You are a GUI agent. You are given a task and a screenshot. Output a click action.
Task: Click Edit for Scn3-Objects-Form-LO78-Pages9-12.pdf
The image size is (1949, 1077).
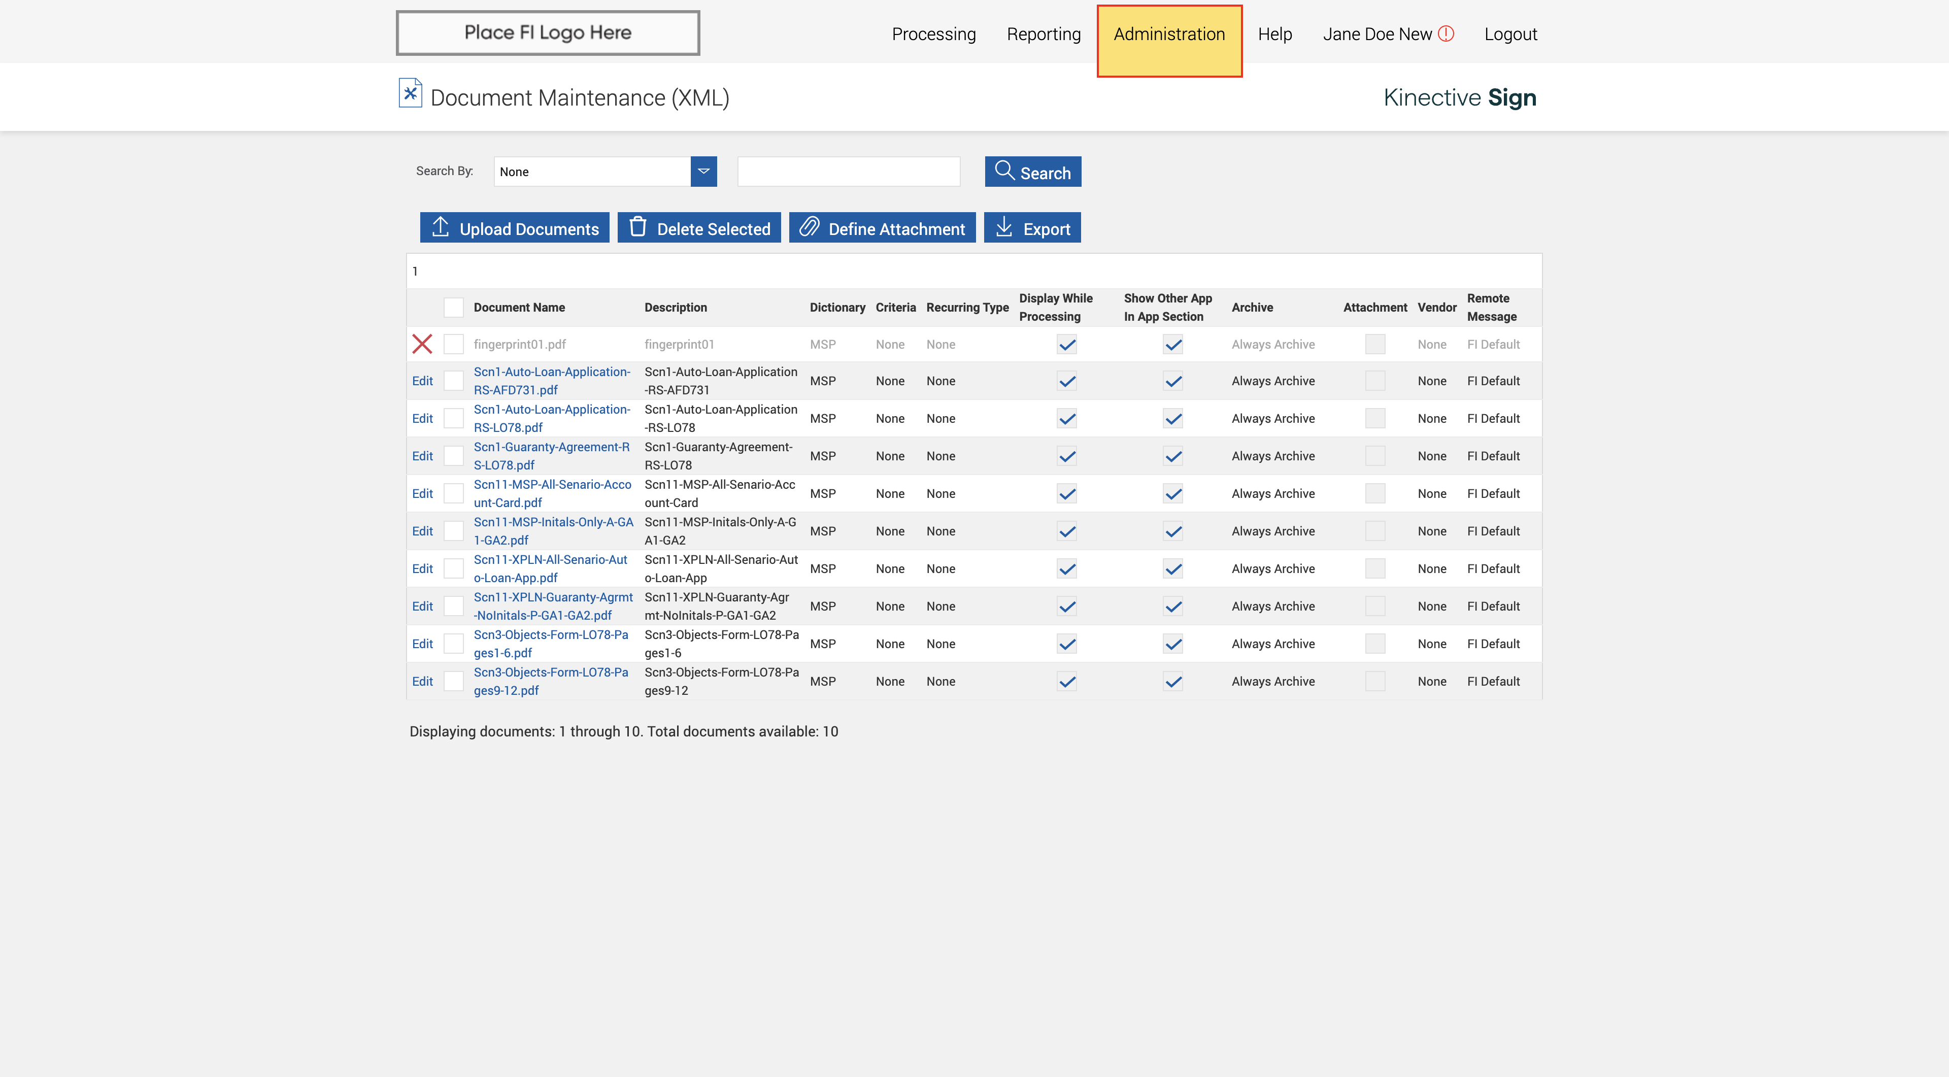[422, 682]
